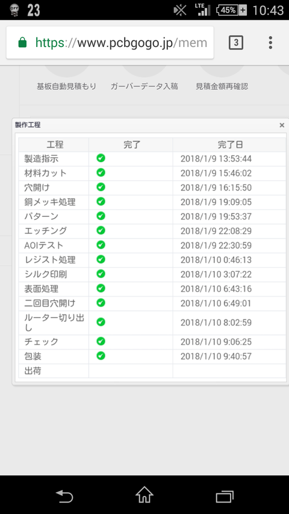The image size is (289, 514).
Task: Tap the pcbgogo.jp URL address bar
Action: 110,43
